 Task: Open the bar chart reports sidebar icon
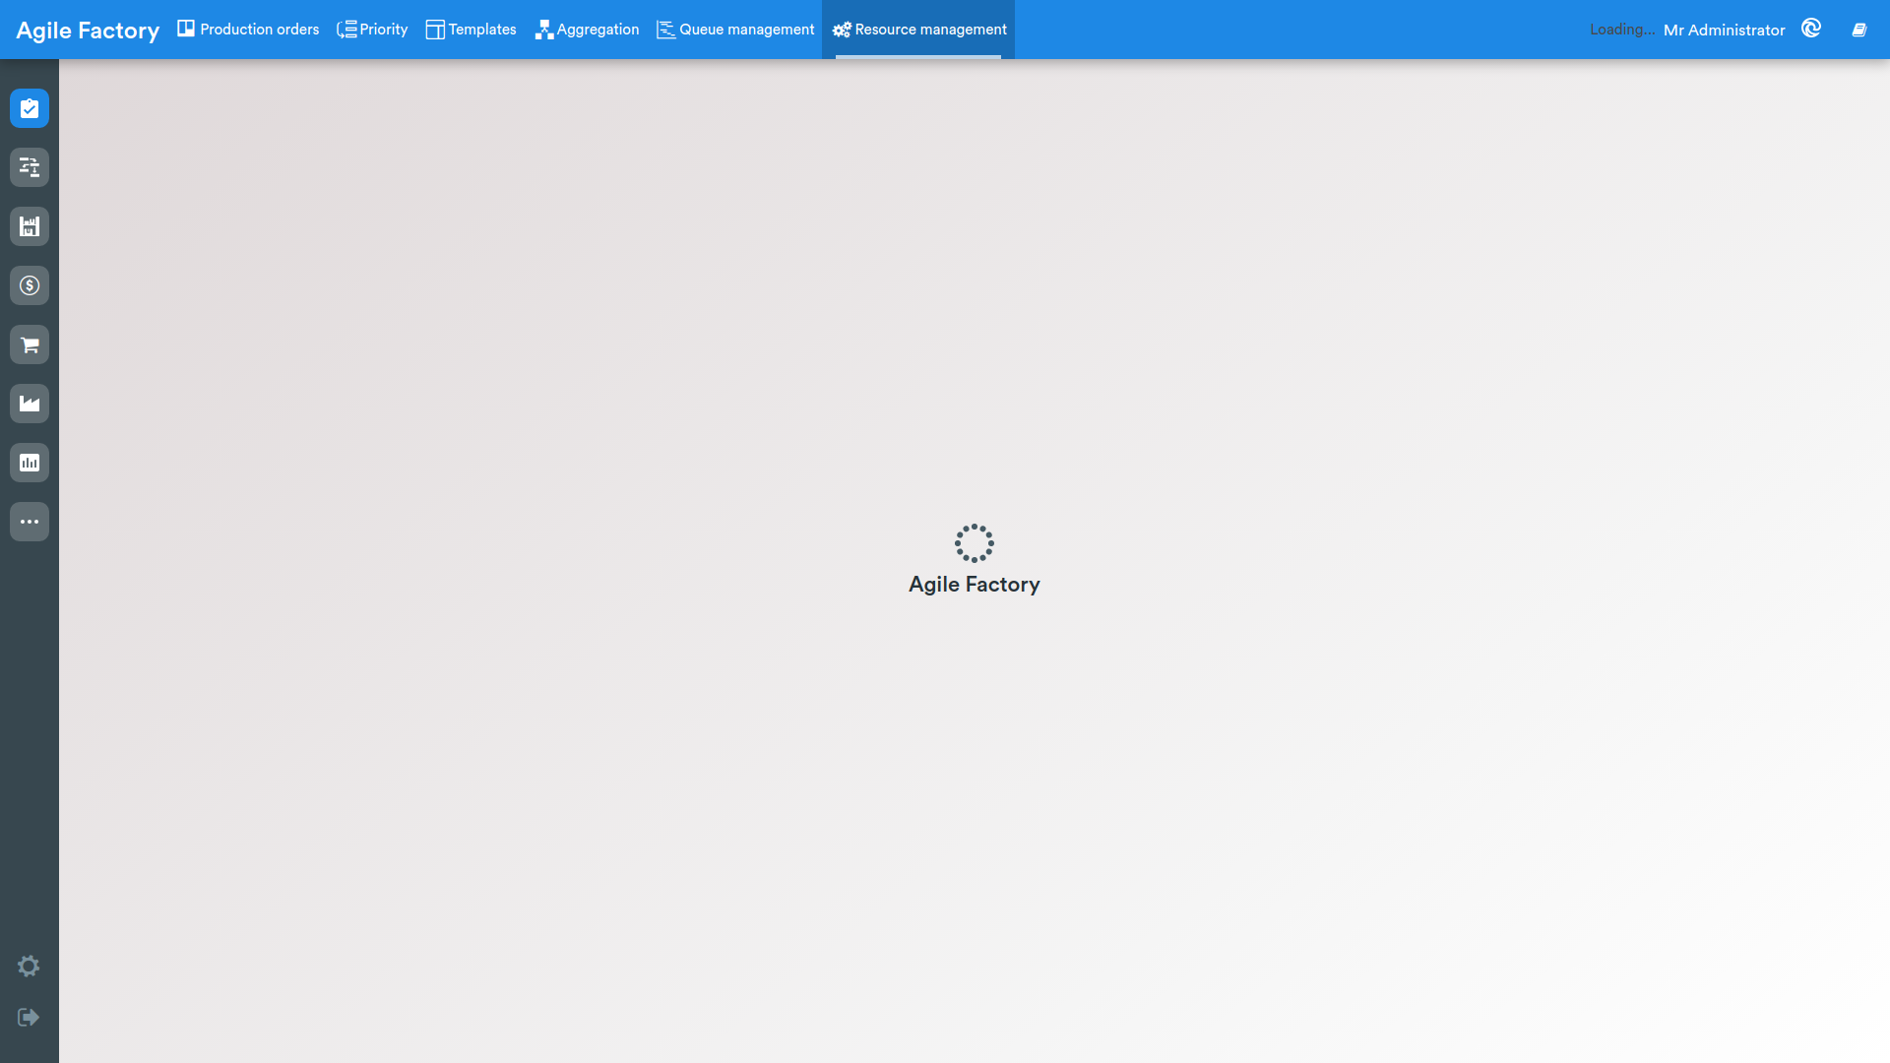[30, 463]
